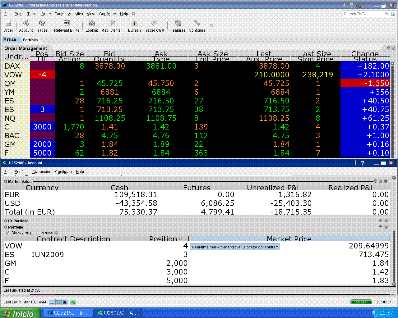Toggle the Show zero position rows checkbox
This screenshot has height=318, width=398.
8,233
